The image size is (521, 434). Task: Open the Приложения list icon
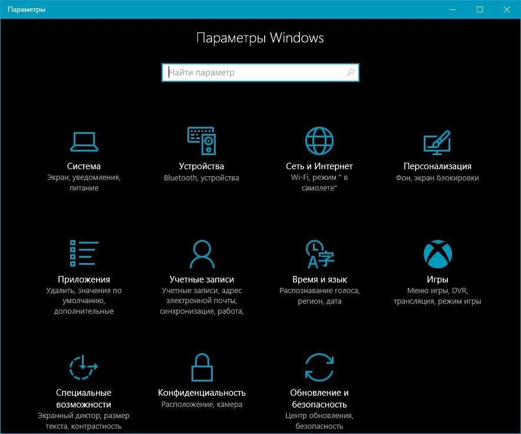84,254
